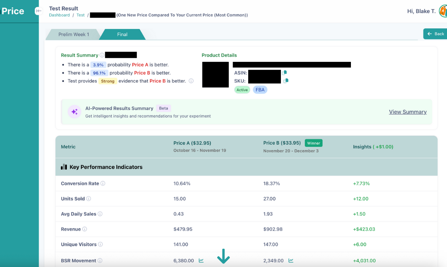
Task: Select the Final tab
Action: (x=122, y=34)
